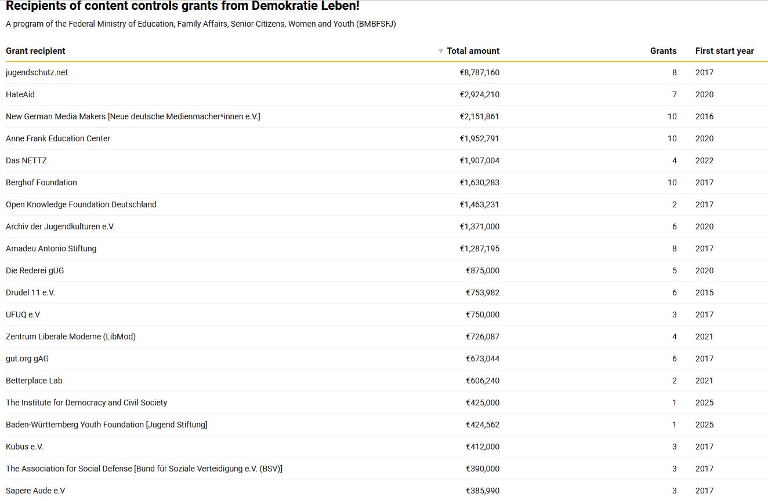This screenshot has width=768, height=501.
Task: Click the €8,787,160 amount cell
Action: pos(479,72)
